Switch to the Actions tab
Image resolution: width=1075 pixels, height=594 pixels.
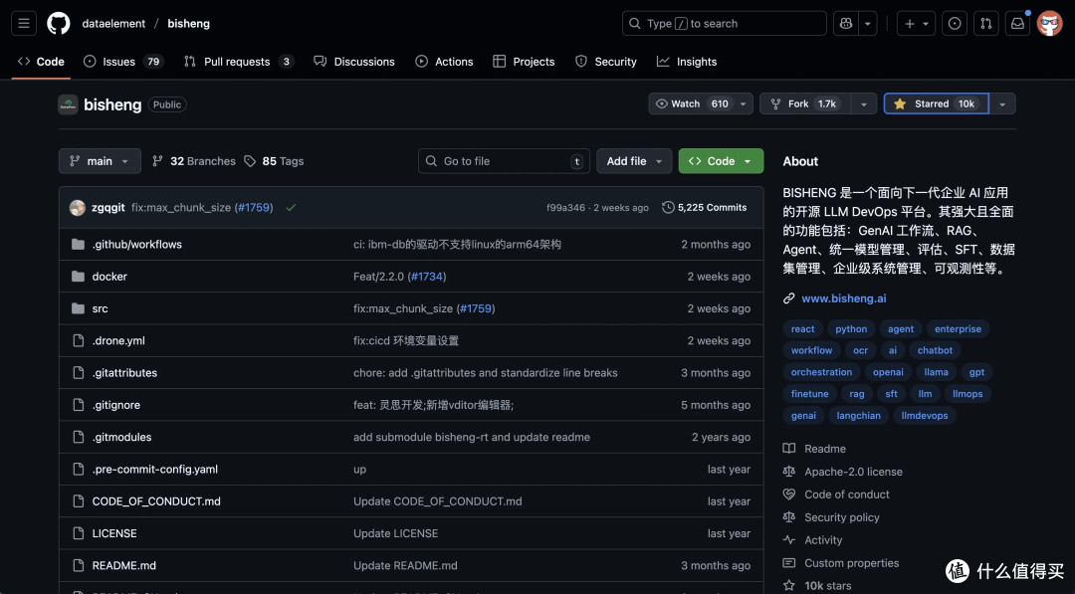coord(444,62)
